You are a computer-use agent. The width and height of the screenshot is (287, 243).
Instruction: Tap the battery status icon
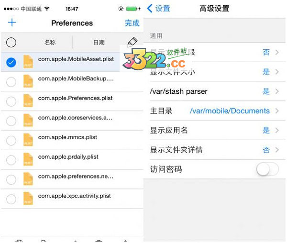pyautogui.click(x=132, y=9)
